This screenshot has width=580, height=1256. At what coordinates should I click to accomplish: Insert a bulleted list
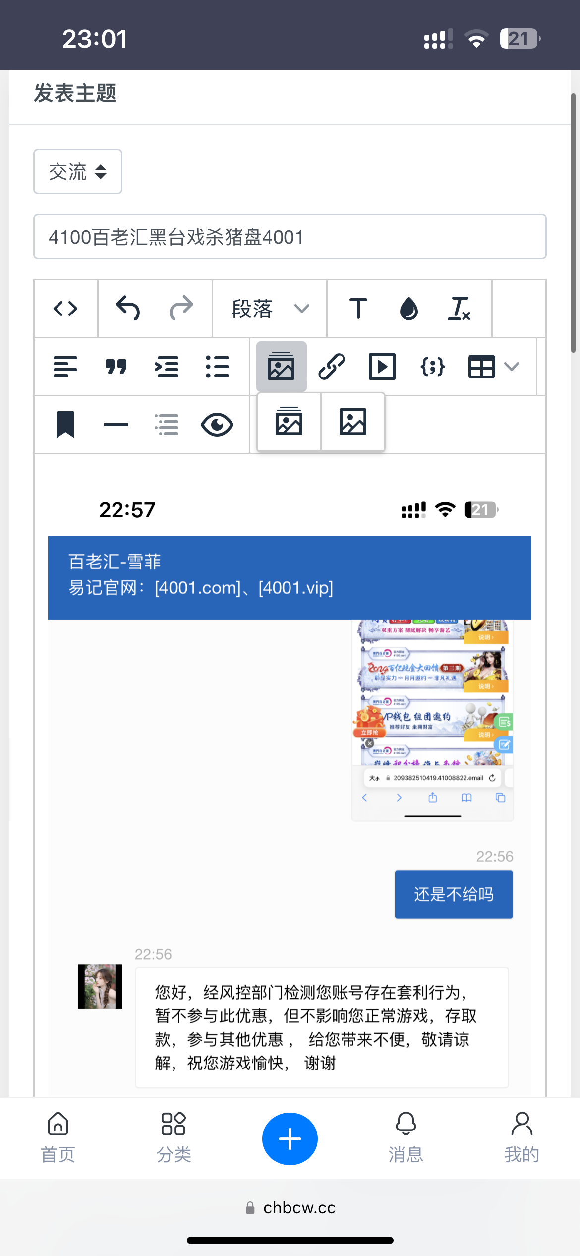217,367
